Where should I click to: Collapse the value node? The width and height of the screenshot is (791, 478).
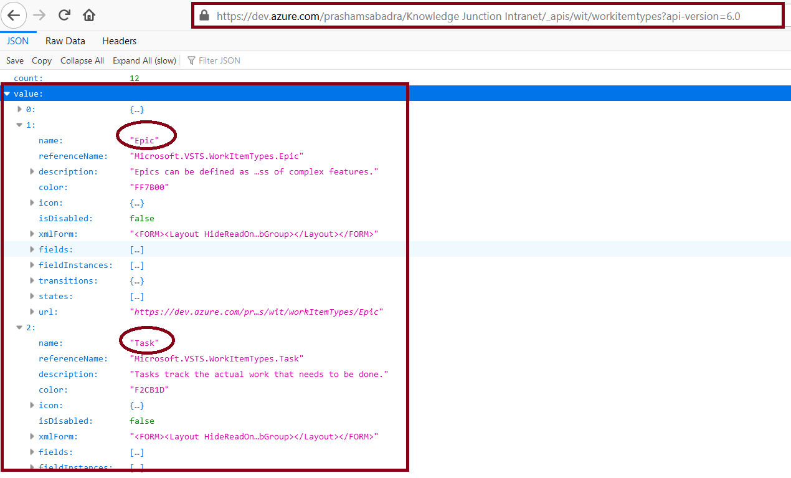click(x=7, y=93)
